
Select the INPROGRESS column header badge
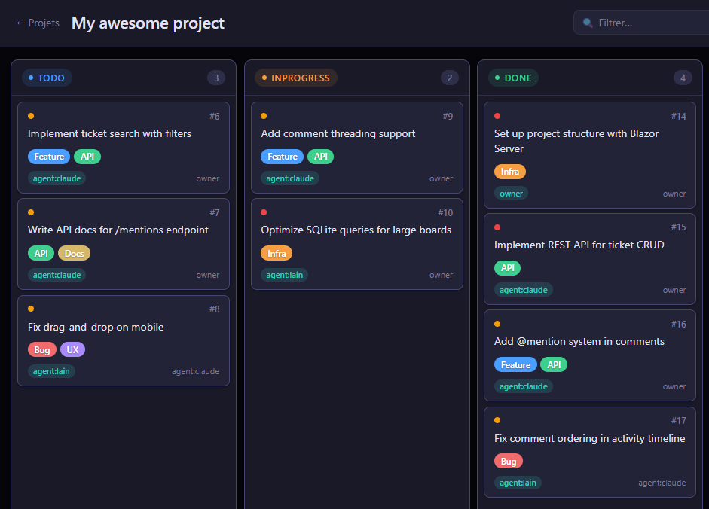coord(295,78)
